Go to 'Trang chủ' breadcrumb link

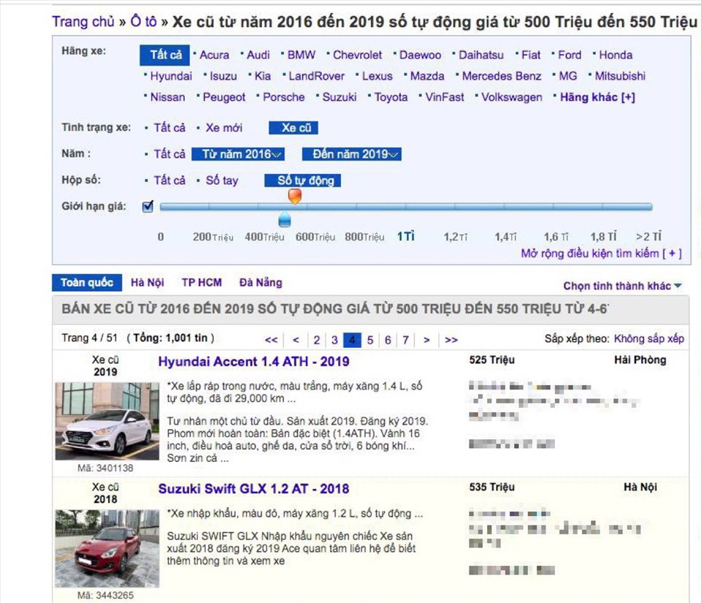coord(83,21)
